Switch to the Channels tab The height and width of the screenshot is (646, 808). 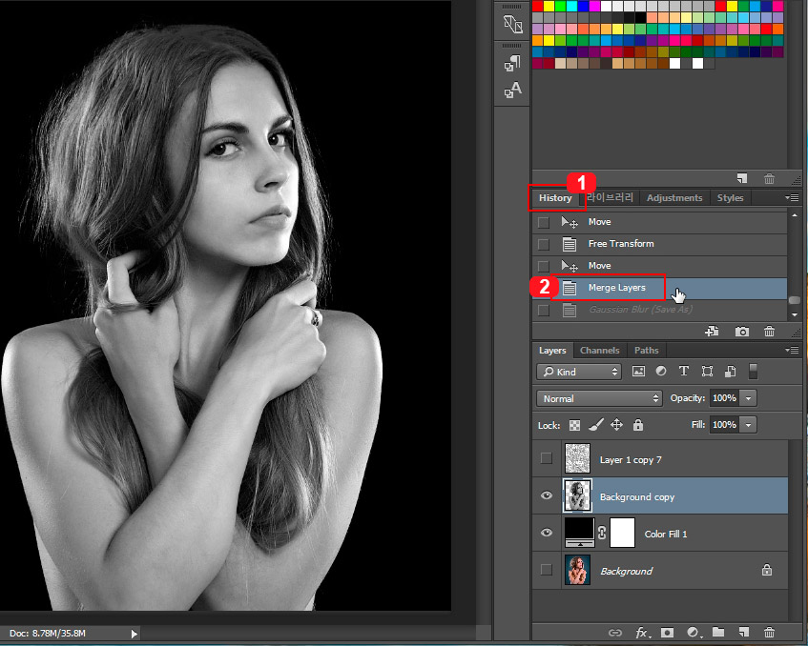(x=599, y=350)
